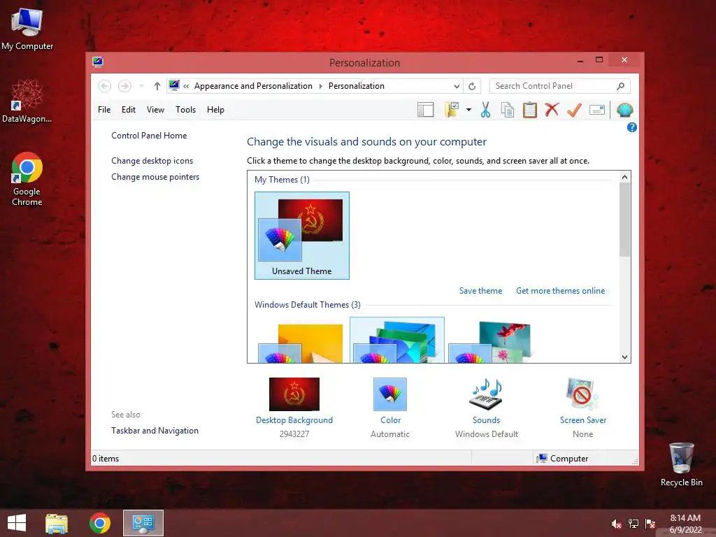Click the themes list scrollbar thumb
Screen dimensions: 716x537
pyautogui.click(x=624, y=220)
